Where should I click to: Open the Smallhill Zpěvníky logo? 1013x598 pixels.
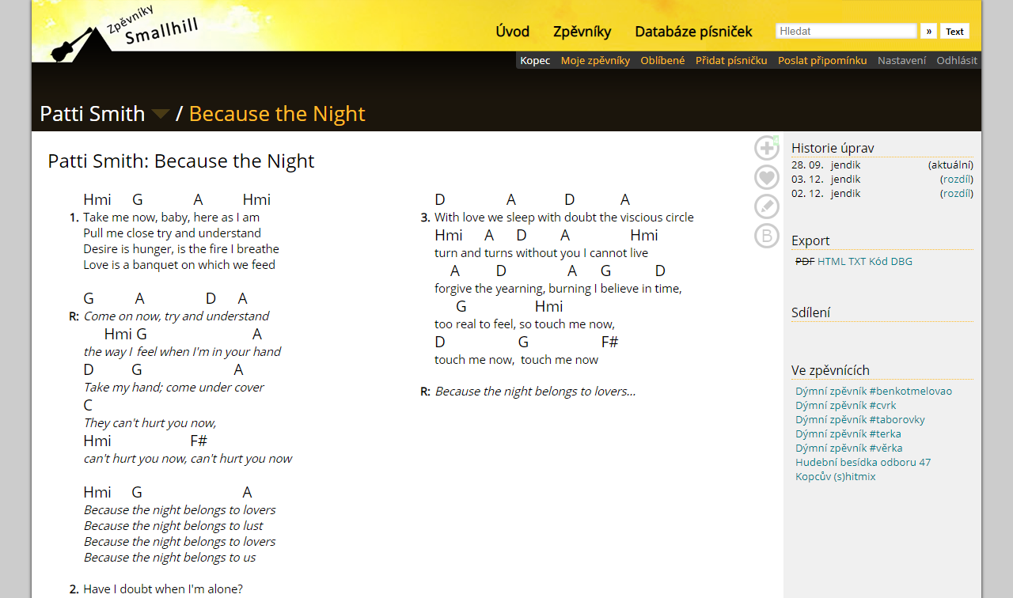tap(125, 33)
